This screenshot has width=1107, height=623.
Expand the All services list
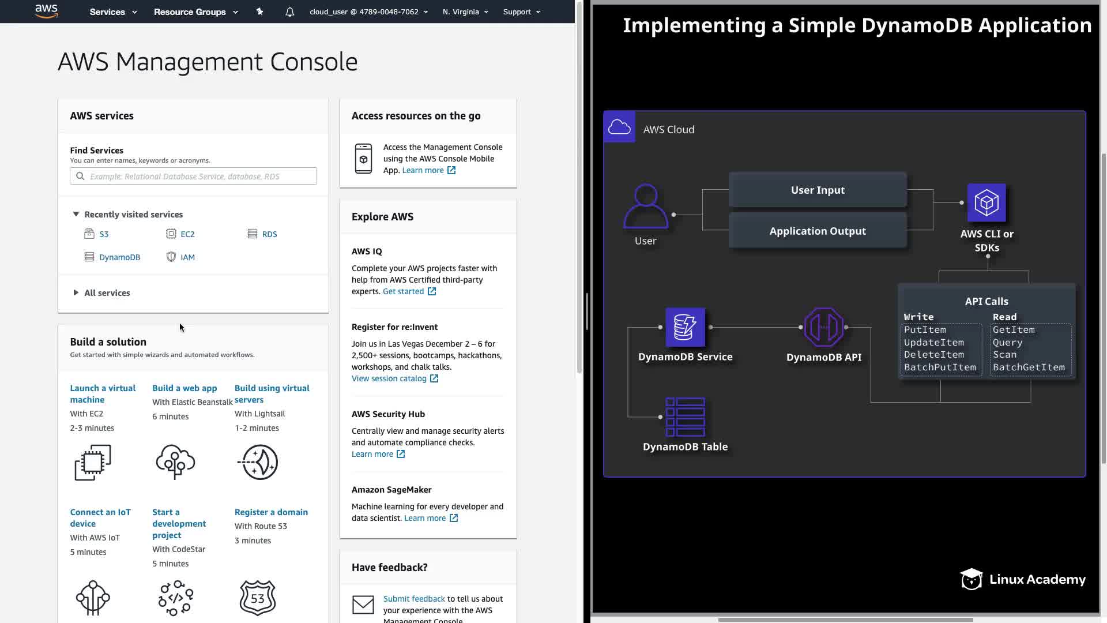[76, 292]
